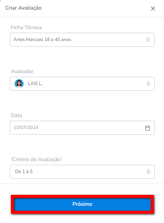
Task: Click Ficha Técnica up-down arrows icon
Action: coord(148,40)
